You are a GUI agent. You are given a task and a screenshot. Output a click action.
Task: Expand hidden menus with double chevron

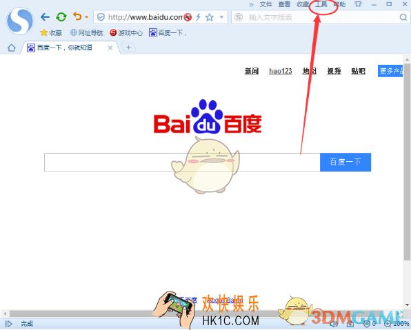click(251, 4)
